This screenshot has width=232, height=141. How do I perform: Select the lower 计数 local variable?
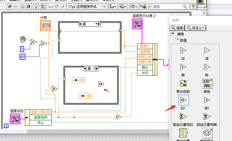pos(85,96)
